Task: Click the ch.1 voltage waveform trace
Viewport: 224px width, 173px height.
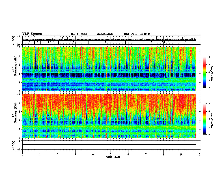Action: coord(109,40)
